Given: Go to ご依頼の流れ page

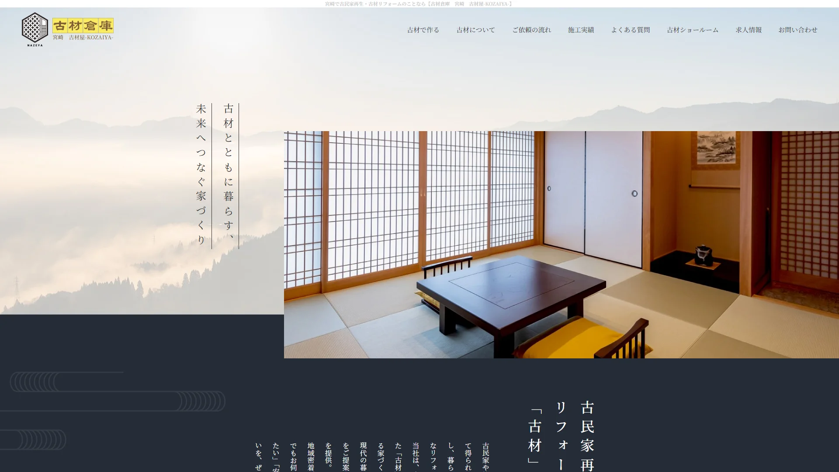Looking at the screenshot, I should [531, 30].
